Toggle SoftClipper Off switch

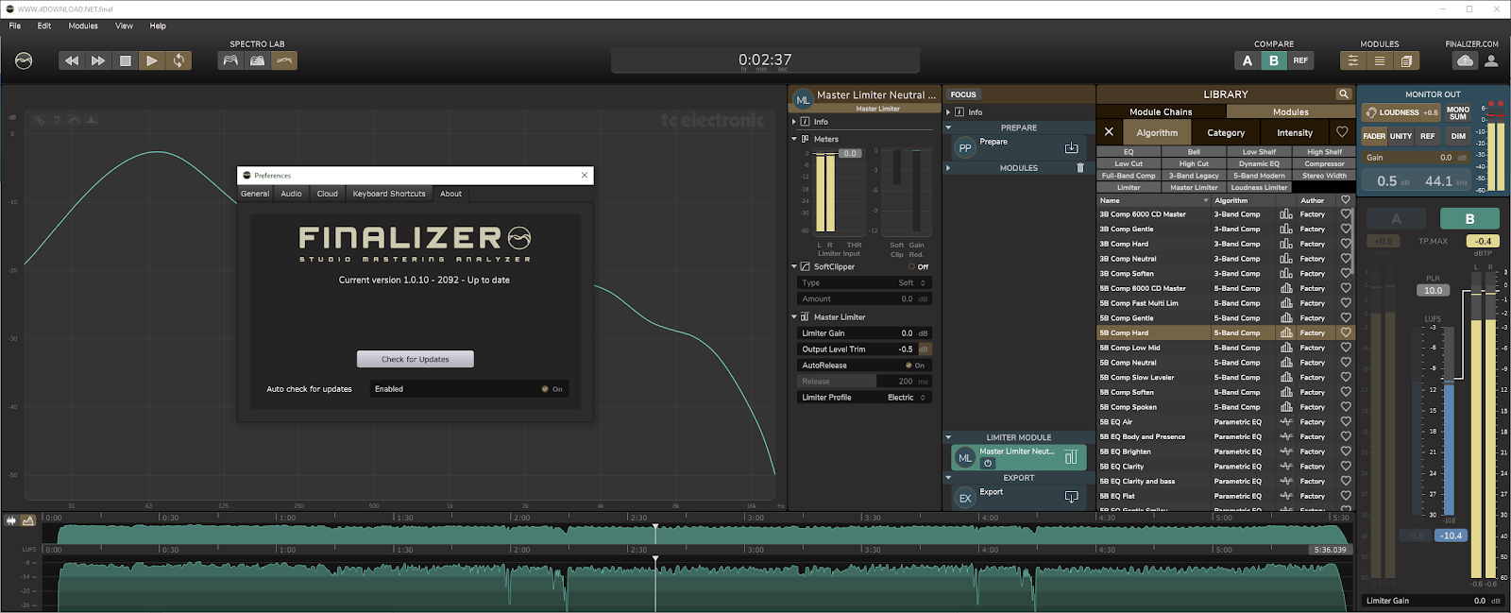(918, 266)
